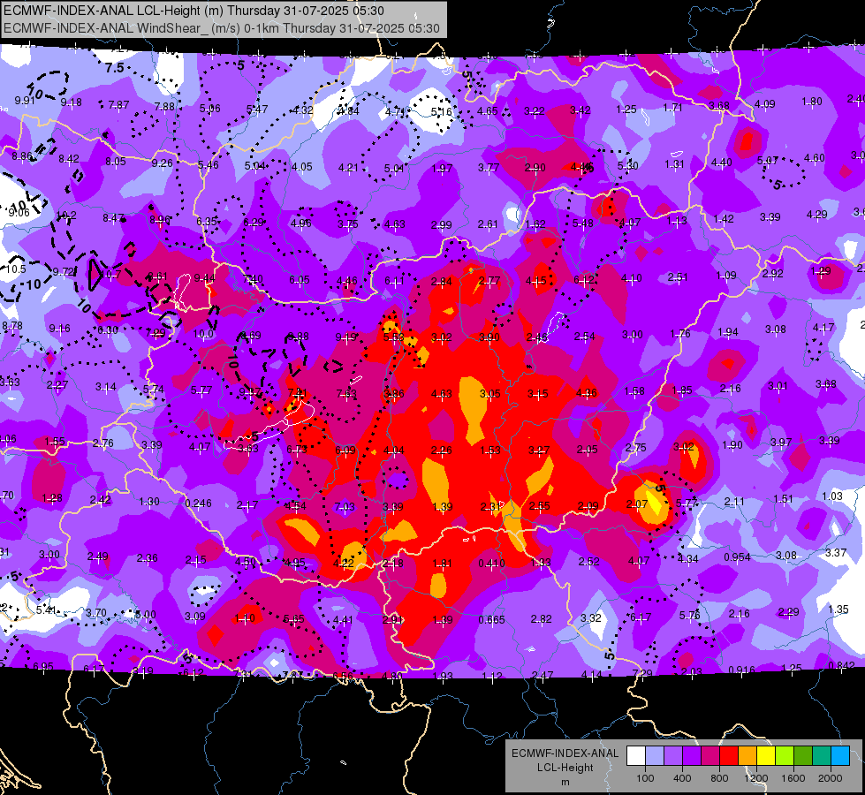Click the wind shear value '2.82'
Viewport: 865px width, 795px height.
[541, 619]
